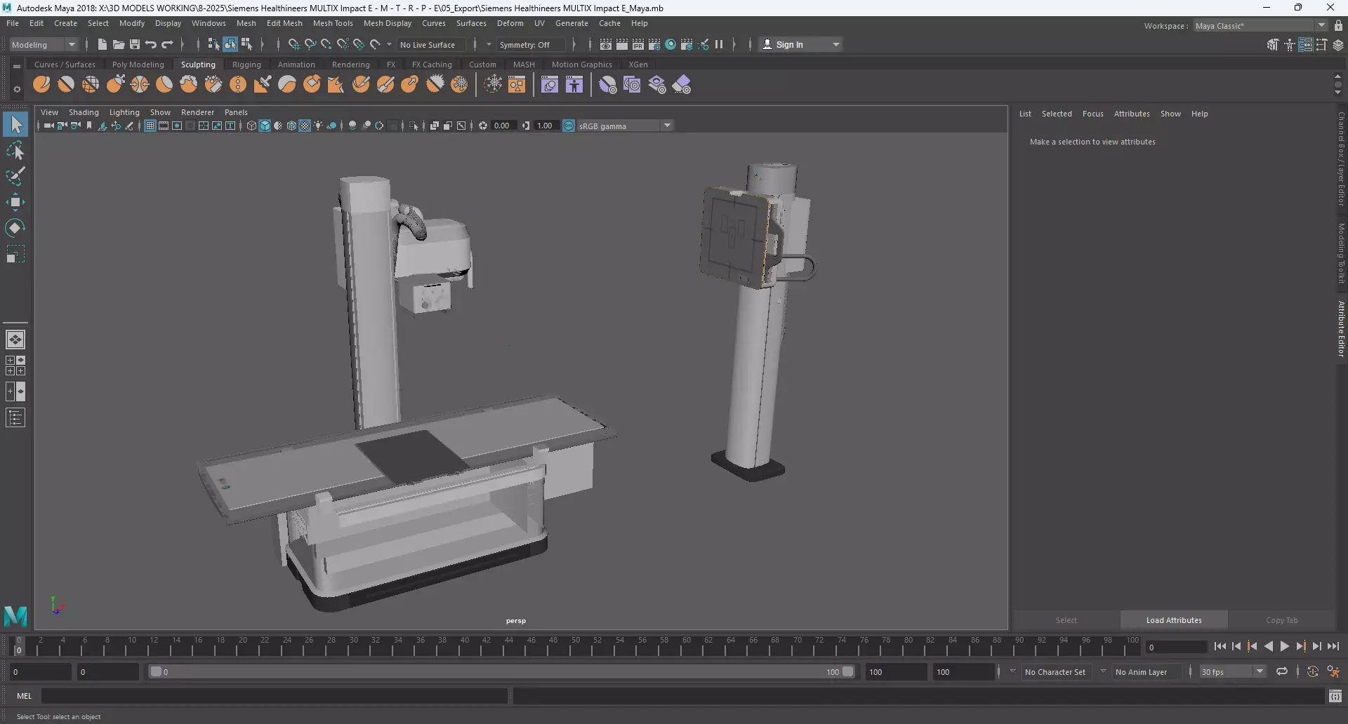This screenshot has width=1348, height=724.
Task: Select the Bulge sculpting tool
Action: [410, 85]
